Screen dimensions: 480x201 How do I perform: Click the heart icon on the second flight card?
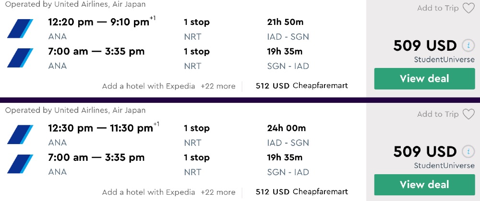tap(468, 114)
